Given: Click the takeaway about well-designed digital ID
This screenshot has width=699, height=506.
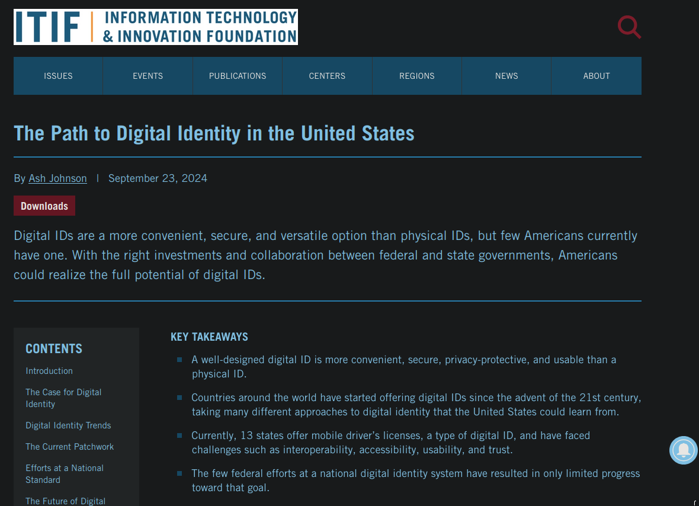Looking at the screenshot, I should point(404,366).
